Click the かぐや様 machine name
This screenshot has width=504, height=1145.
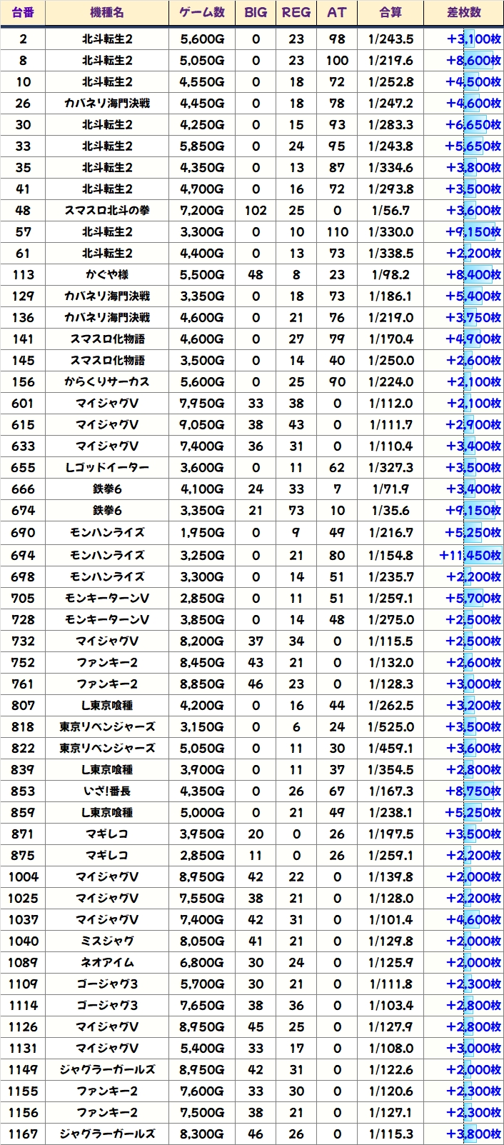pyautogui.click(x=107, y=275)
